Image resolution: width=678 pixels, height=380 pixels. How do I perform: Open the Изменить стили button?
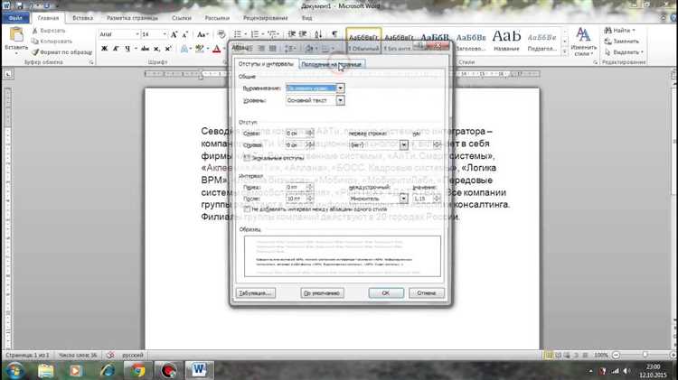click(582, 42)
